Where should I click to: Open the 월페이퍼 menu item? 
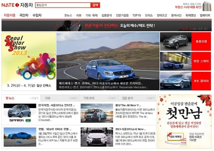pos(205,15)
